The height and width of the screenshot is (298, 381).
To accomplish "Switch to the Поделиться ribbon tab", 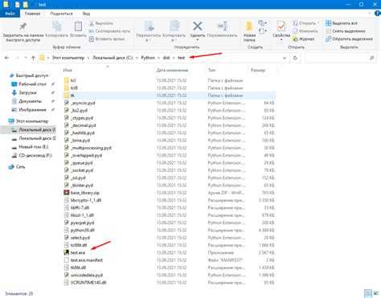I will pos(61,14).
